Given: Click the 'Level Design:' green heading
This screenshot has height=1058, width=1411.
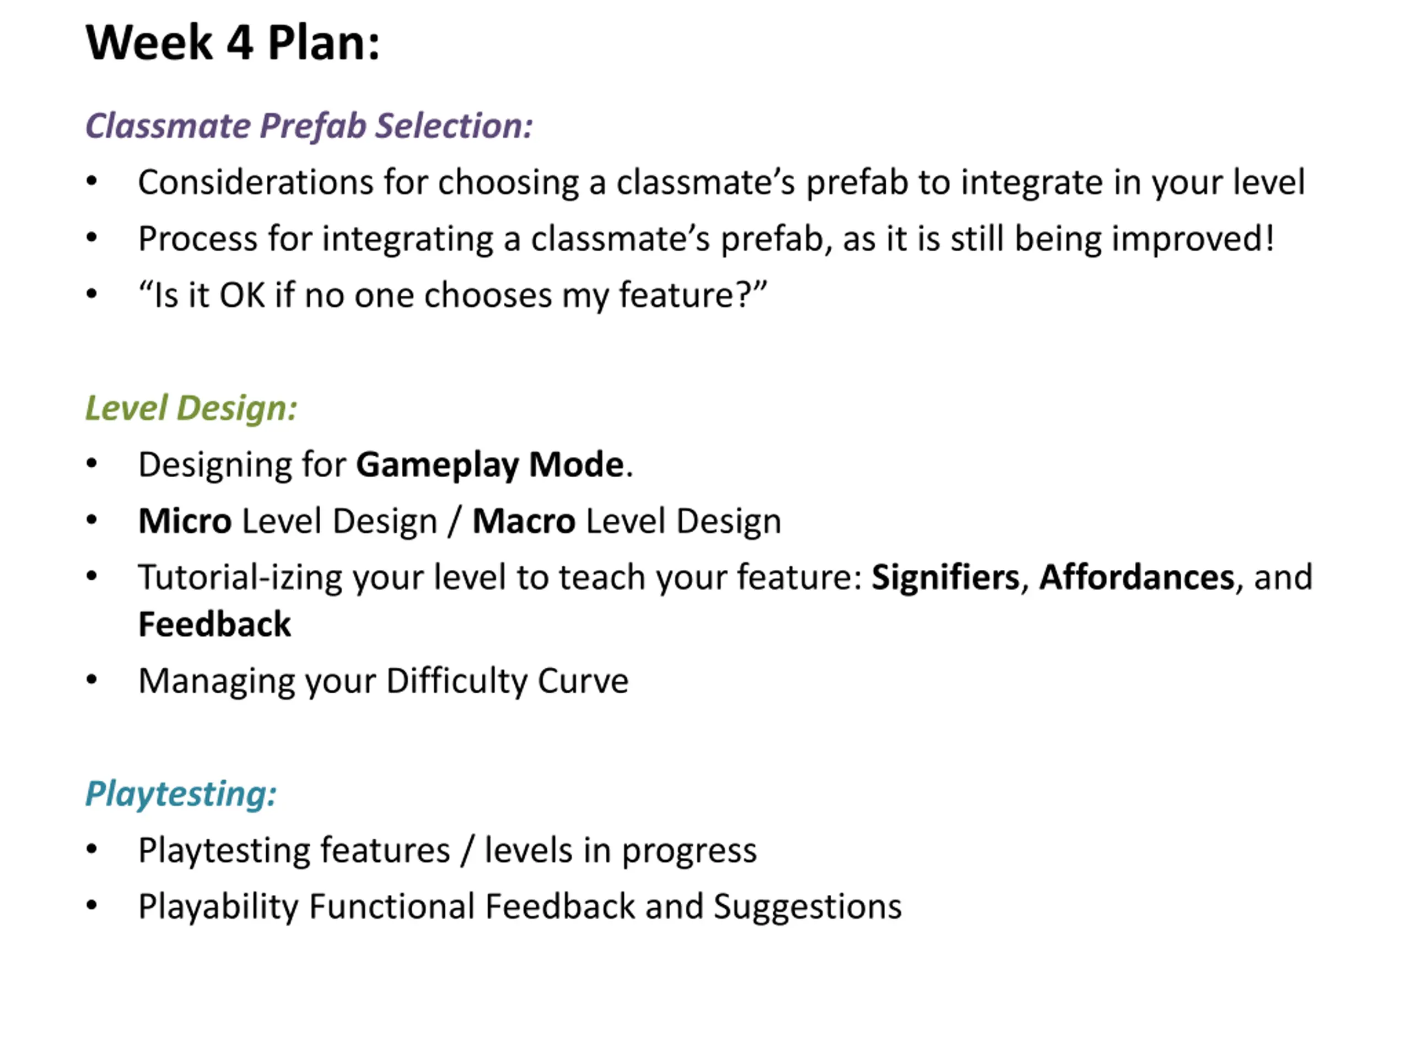Looking at the screenshot, I should [191, 408].
